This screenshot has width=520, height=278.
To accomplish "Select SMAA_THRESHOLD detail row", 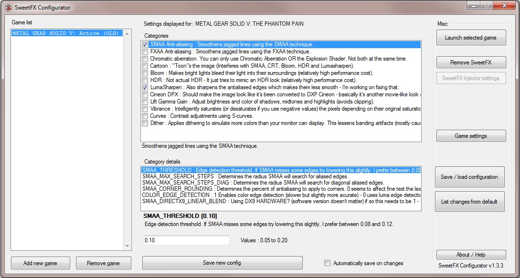I will tap(281, 170).
